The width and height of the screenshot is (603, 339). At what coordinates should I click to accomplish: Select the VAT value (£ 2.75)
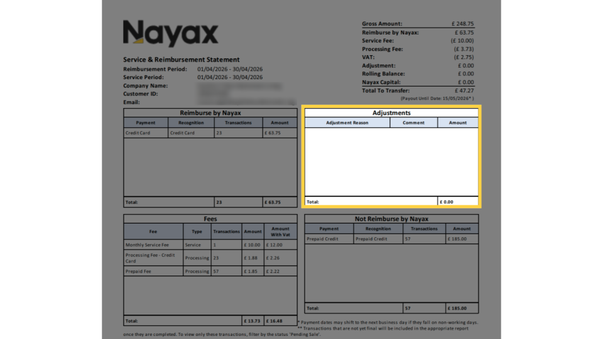coord(464,57)
